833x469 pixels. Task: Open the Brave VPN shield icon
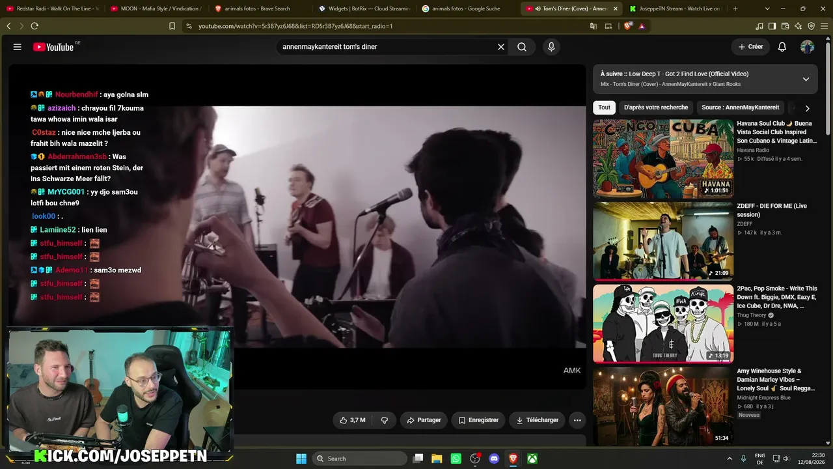point(812,26)
